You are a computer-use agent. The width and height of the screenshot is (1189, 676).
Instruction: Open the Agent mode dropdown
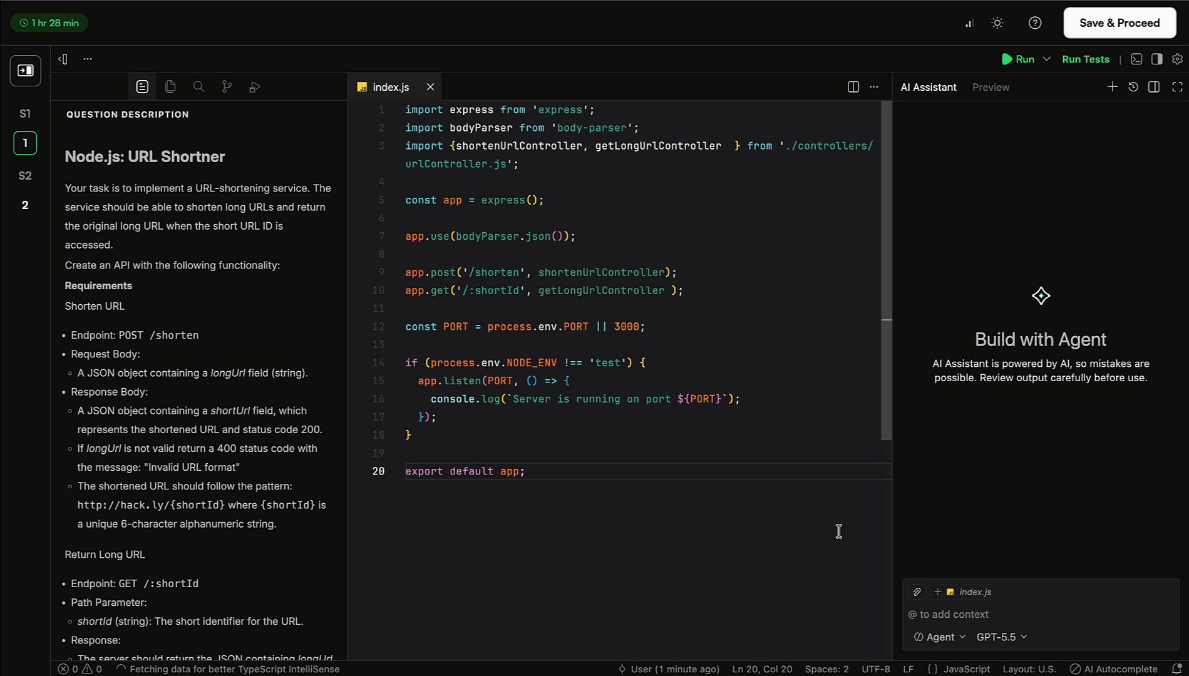(x=940, y=637)
